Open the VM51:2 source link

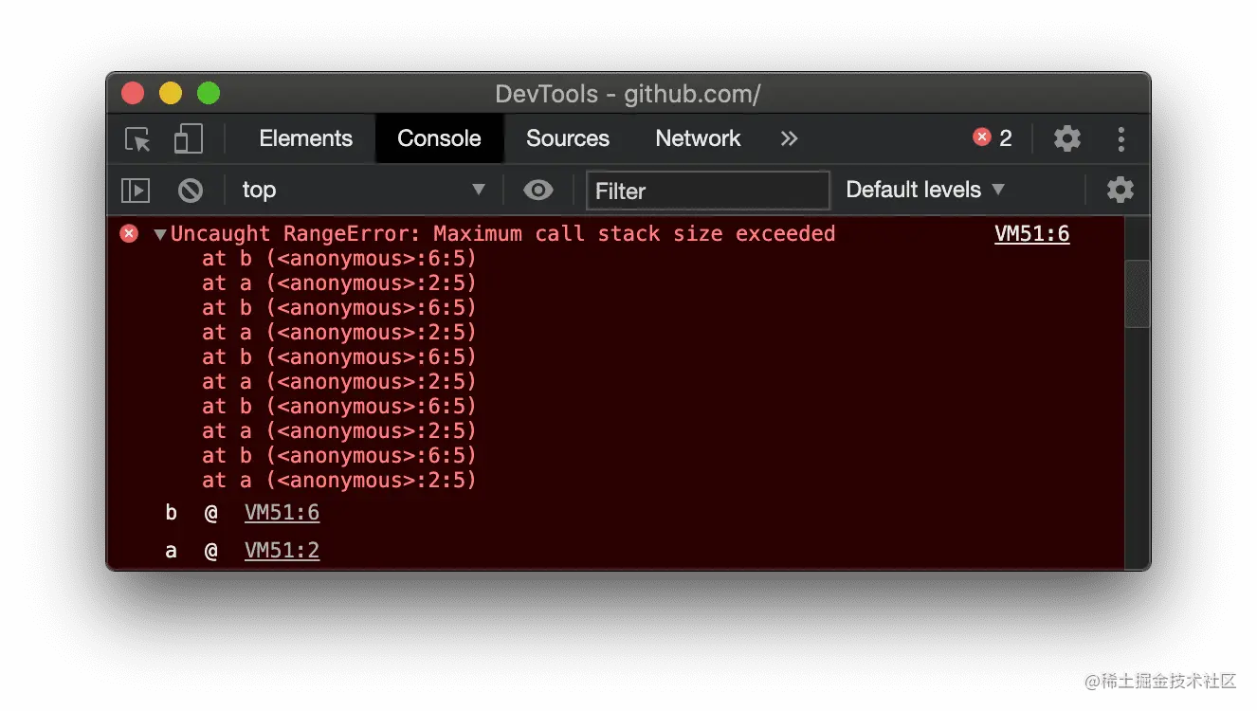coord(282,551)
